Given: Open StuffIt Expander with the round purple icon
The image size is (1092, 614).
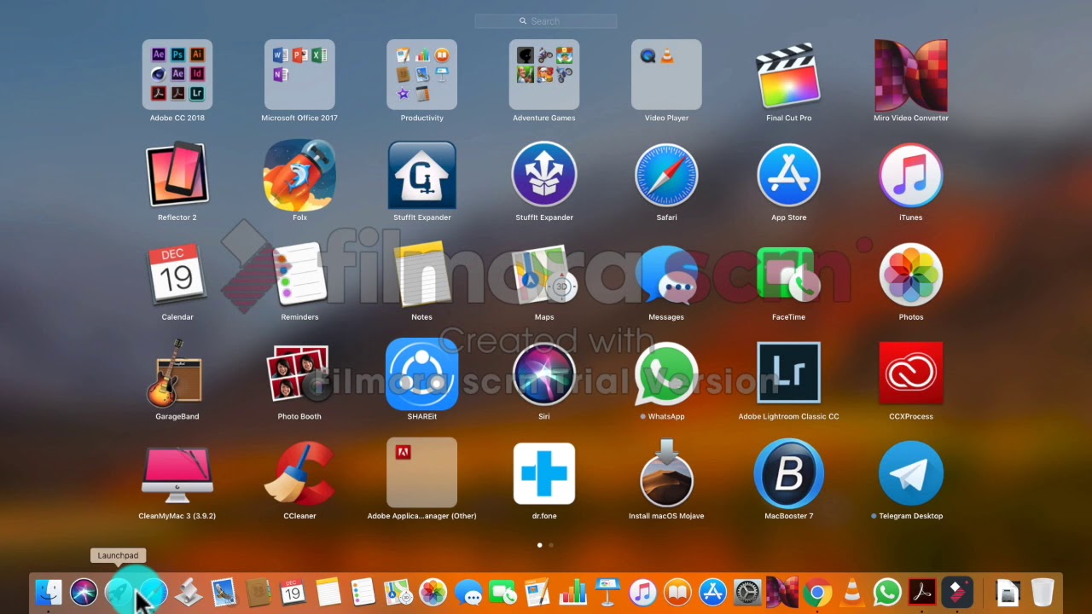Looking at the screenshot, I should point(544,175).
